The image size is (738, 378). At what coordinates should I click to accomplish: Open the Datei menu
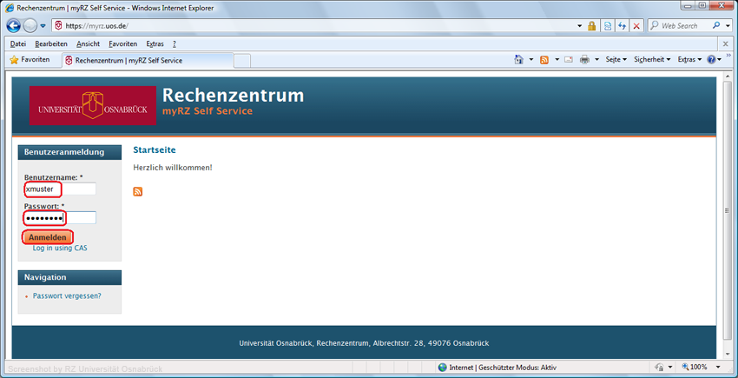(18, 43)
